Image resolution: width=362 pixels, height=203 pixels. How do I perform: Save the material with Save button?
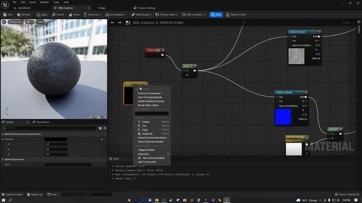click(8, 15)
